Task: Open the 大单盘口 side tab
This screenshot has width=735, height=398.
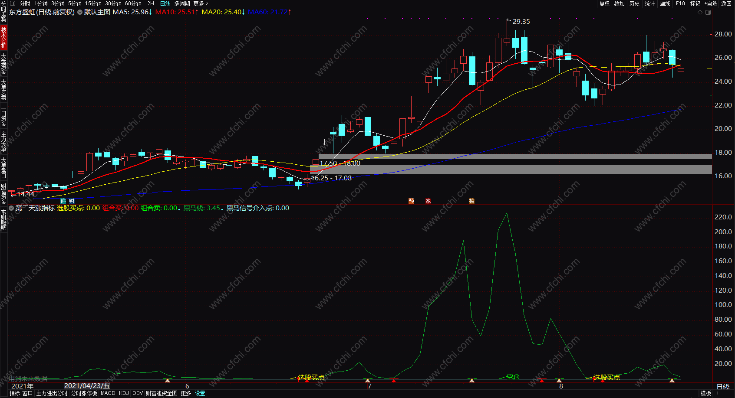Action: tap(3, 167)
